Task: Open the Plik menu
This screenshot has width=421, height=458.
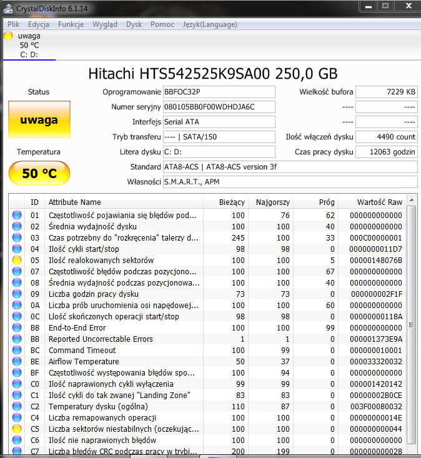Action: [x=14, y=24]
